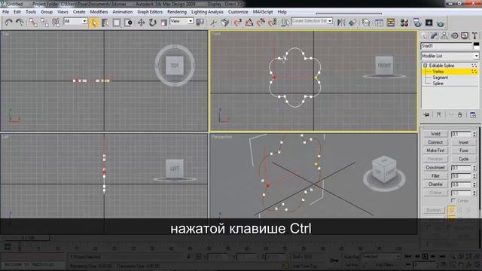
Task: Open the Curve Editor
Action: [x=379, y=23]
